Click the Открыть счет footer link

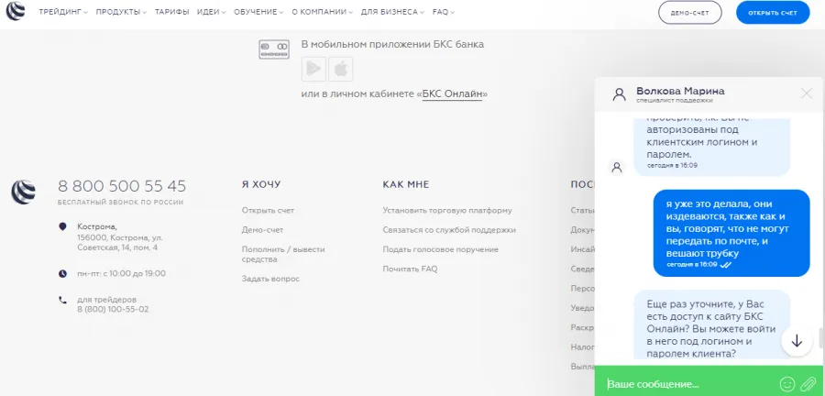268,210
